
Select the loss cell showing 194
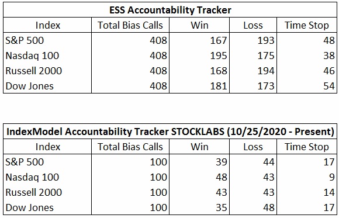pos(253,71)
